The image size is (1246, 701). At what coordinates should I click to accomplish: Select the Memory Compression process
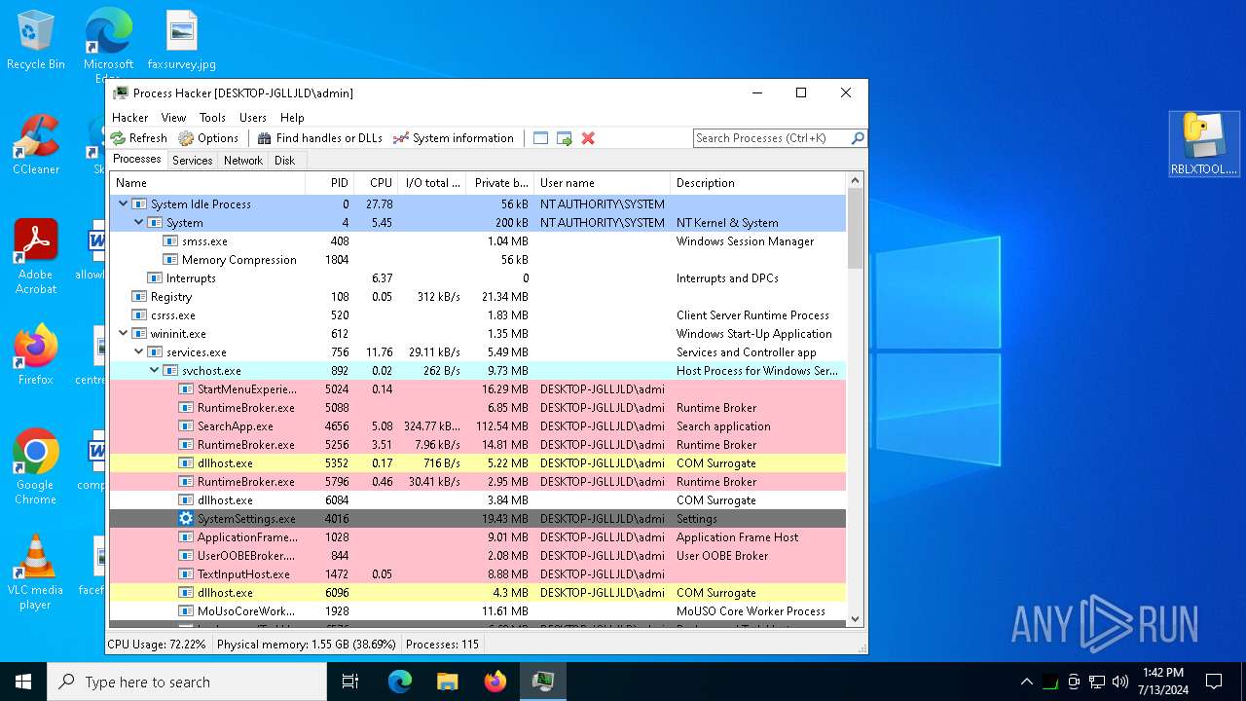(x=478, y=260)
